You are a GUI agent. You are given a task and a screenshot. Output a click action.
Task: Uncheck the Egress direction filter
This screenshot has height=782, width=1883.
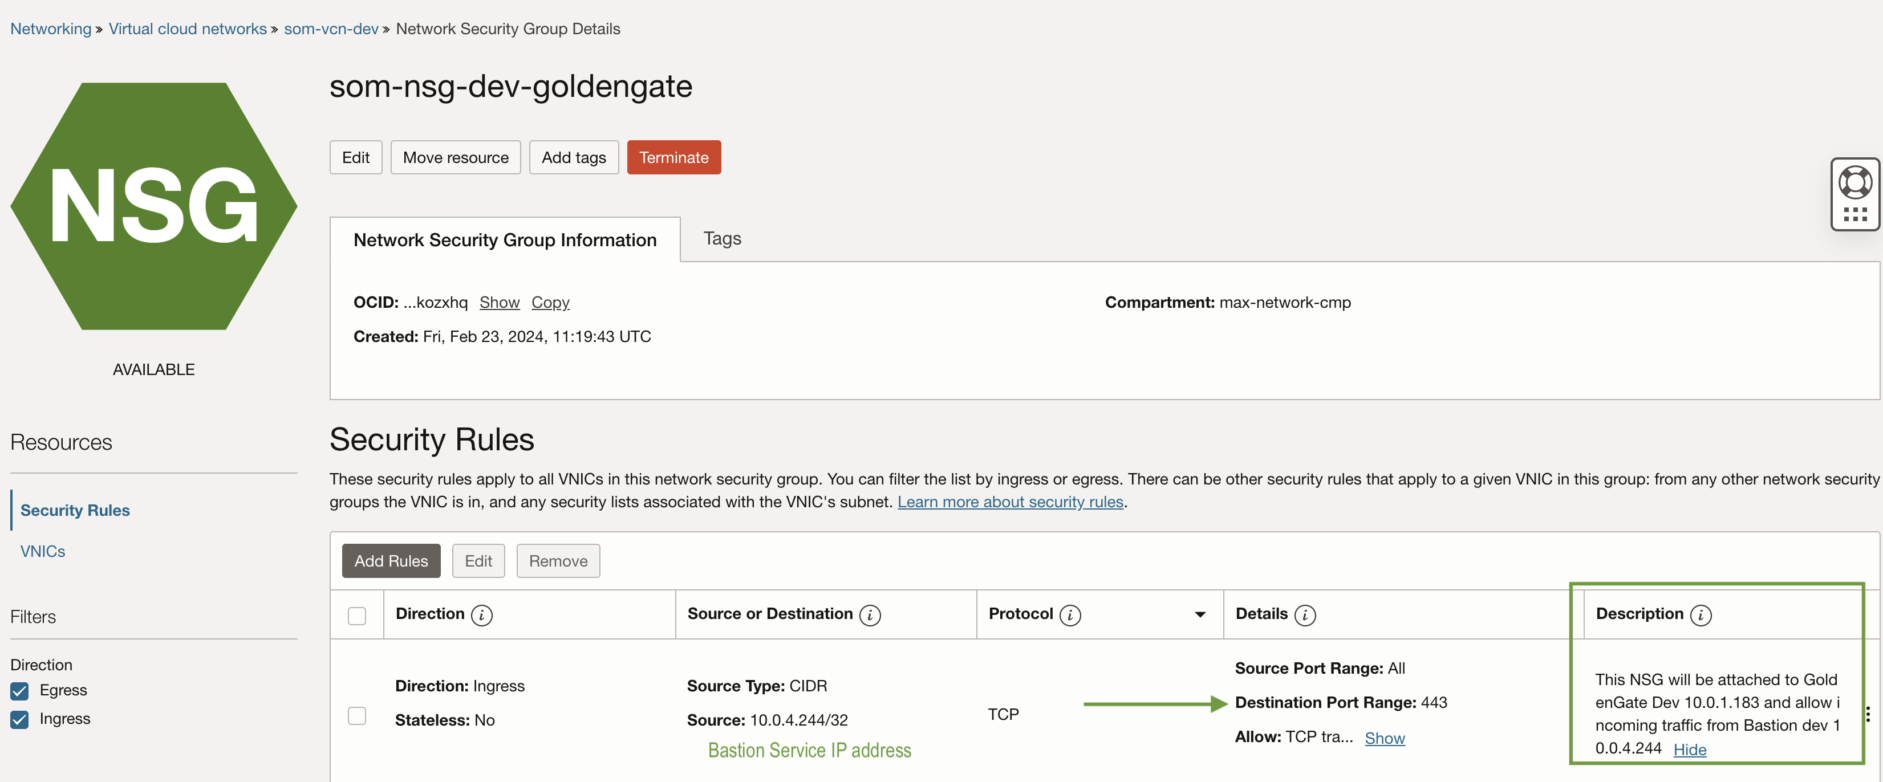coord(20,691)
